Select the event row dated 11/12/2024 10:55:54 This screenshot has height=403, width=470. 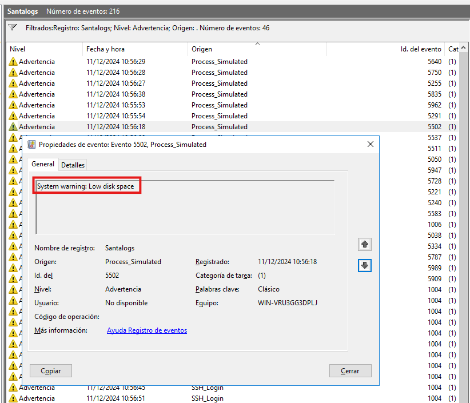click(232, 116)
